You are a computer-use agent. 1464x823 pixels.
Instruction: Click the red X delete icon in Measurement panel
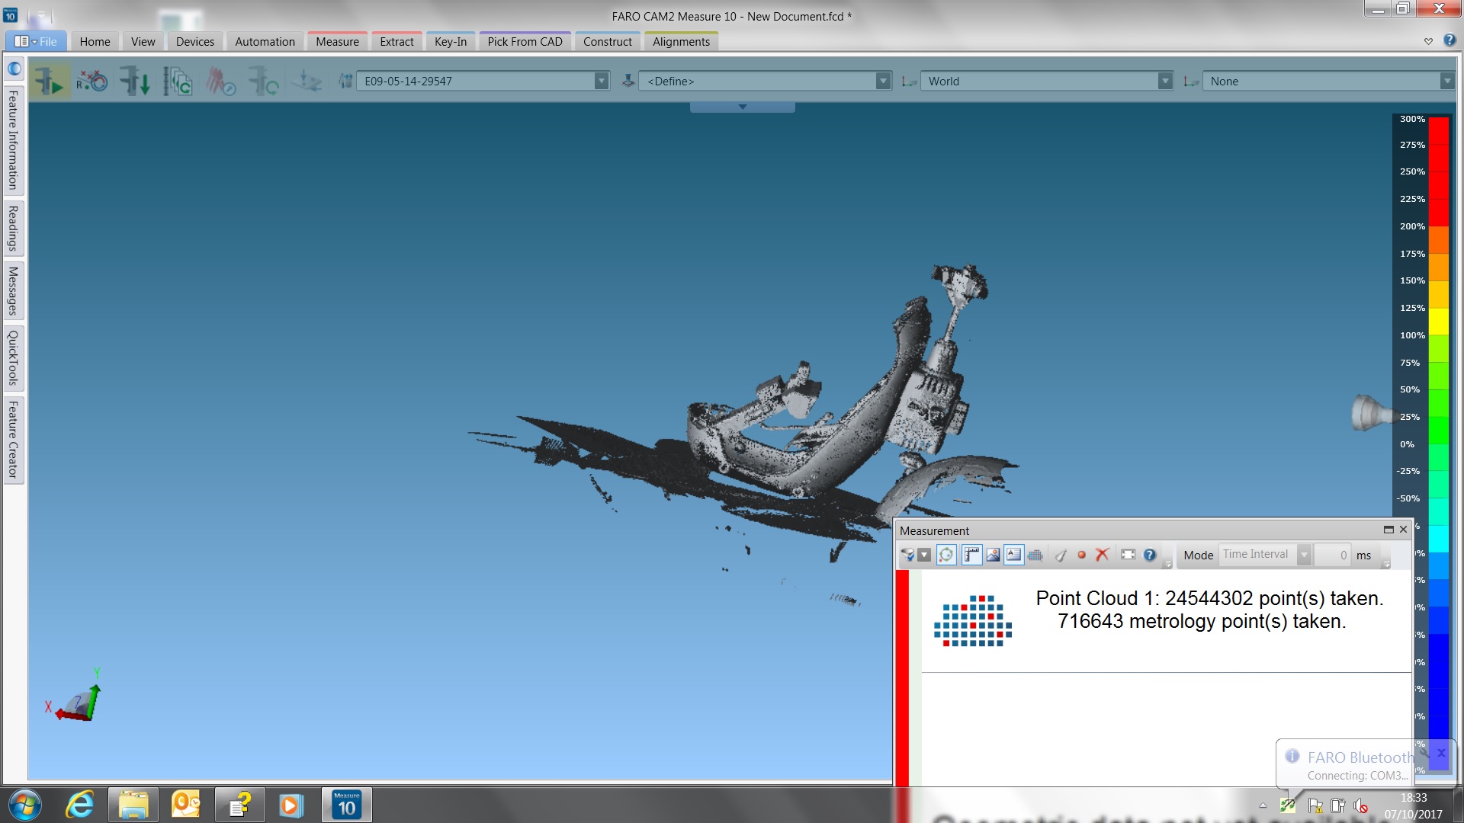(1103, 555)
